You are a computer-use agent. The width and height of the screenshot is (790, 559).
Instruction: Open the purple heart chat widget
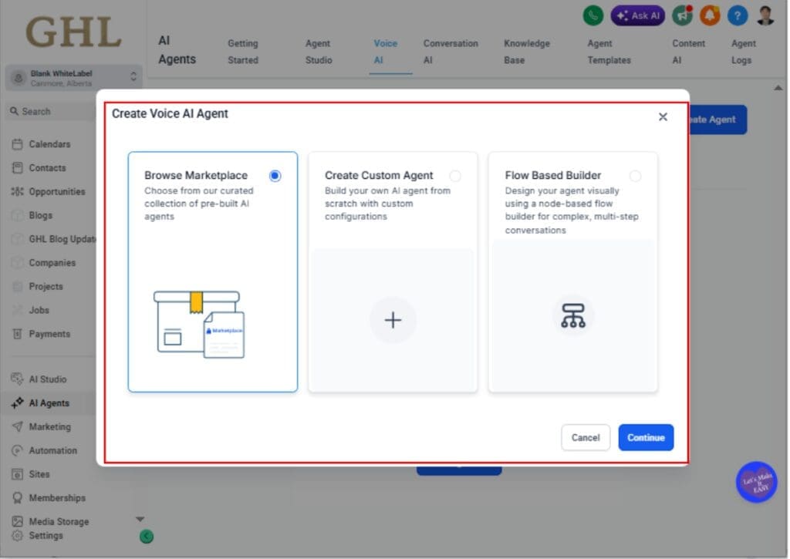pos(756,482)
